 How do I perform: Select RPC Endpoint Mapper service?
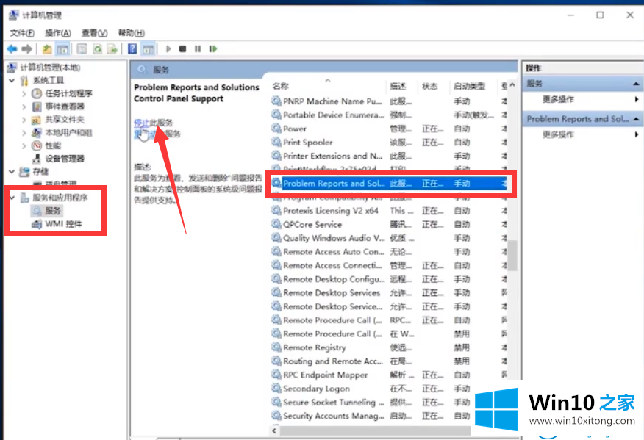389,375
